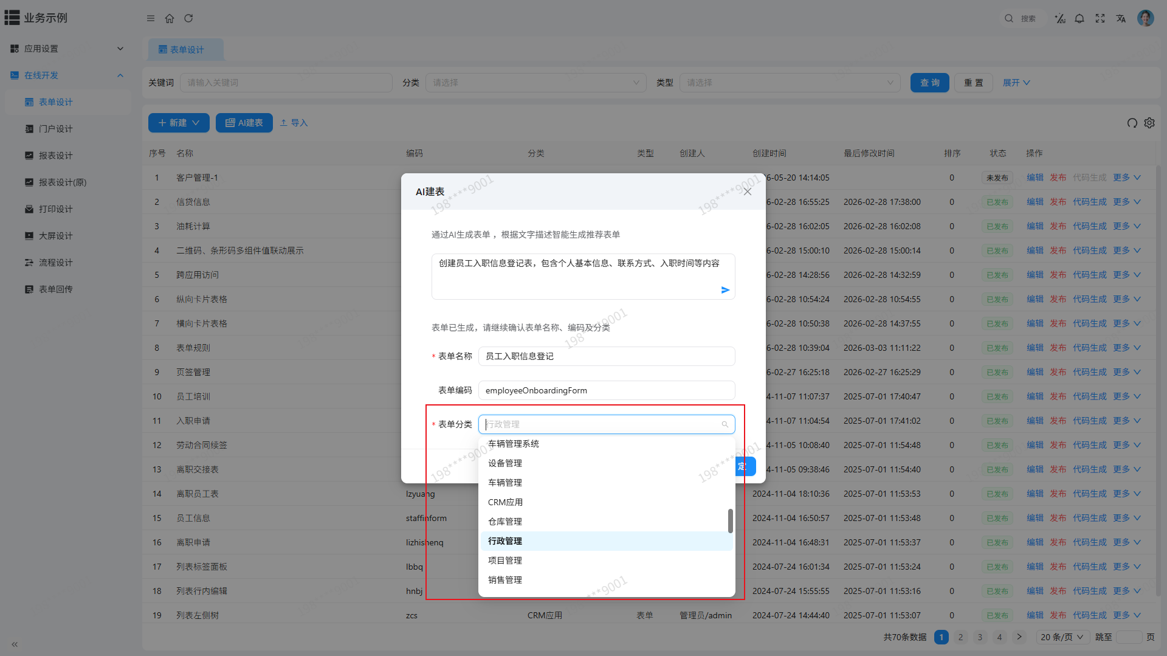Open 打印设计 in the sidebar
Image resolution: width=1167 pixels, height=656 pixels.
click(68, 209)
